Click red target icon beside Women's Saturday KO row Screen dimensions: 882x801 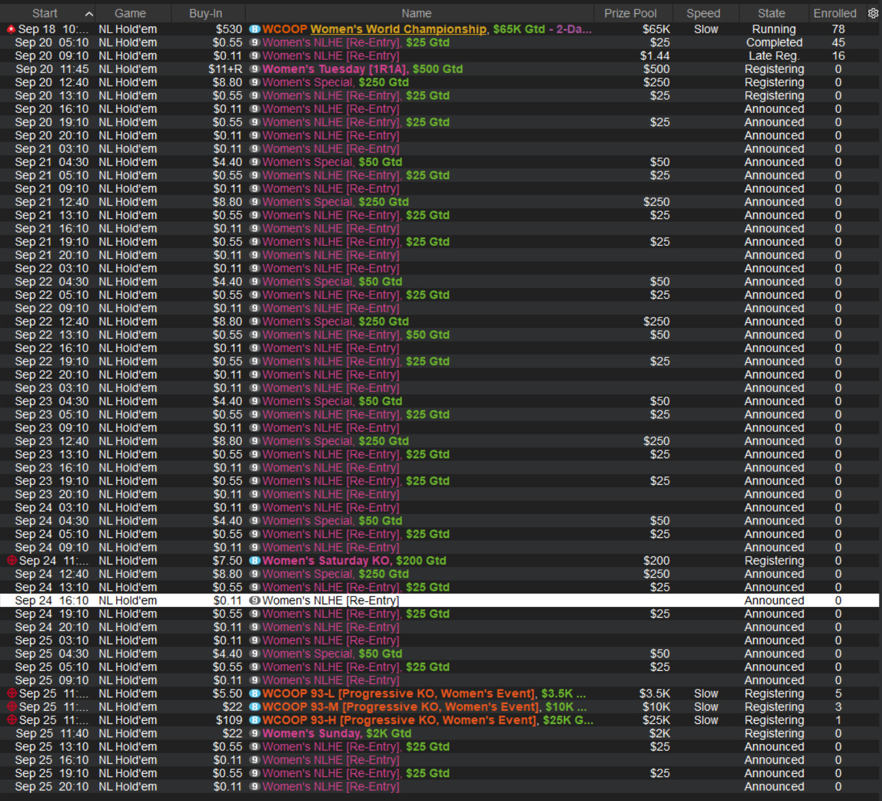pyautogui.click(x=11, y=561)
